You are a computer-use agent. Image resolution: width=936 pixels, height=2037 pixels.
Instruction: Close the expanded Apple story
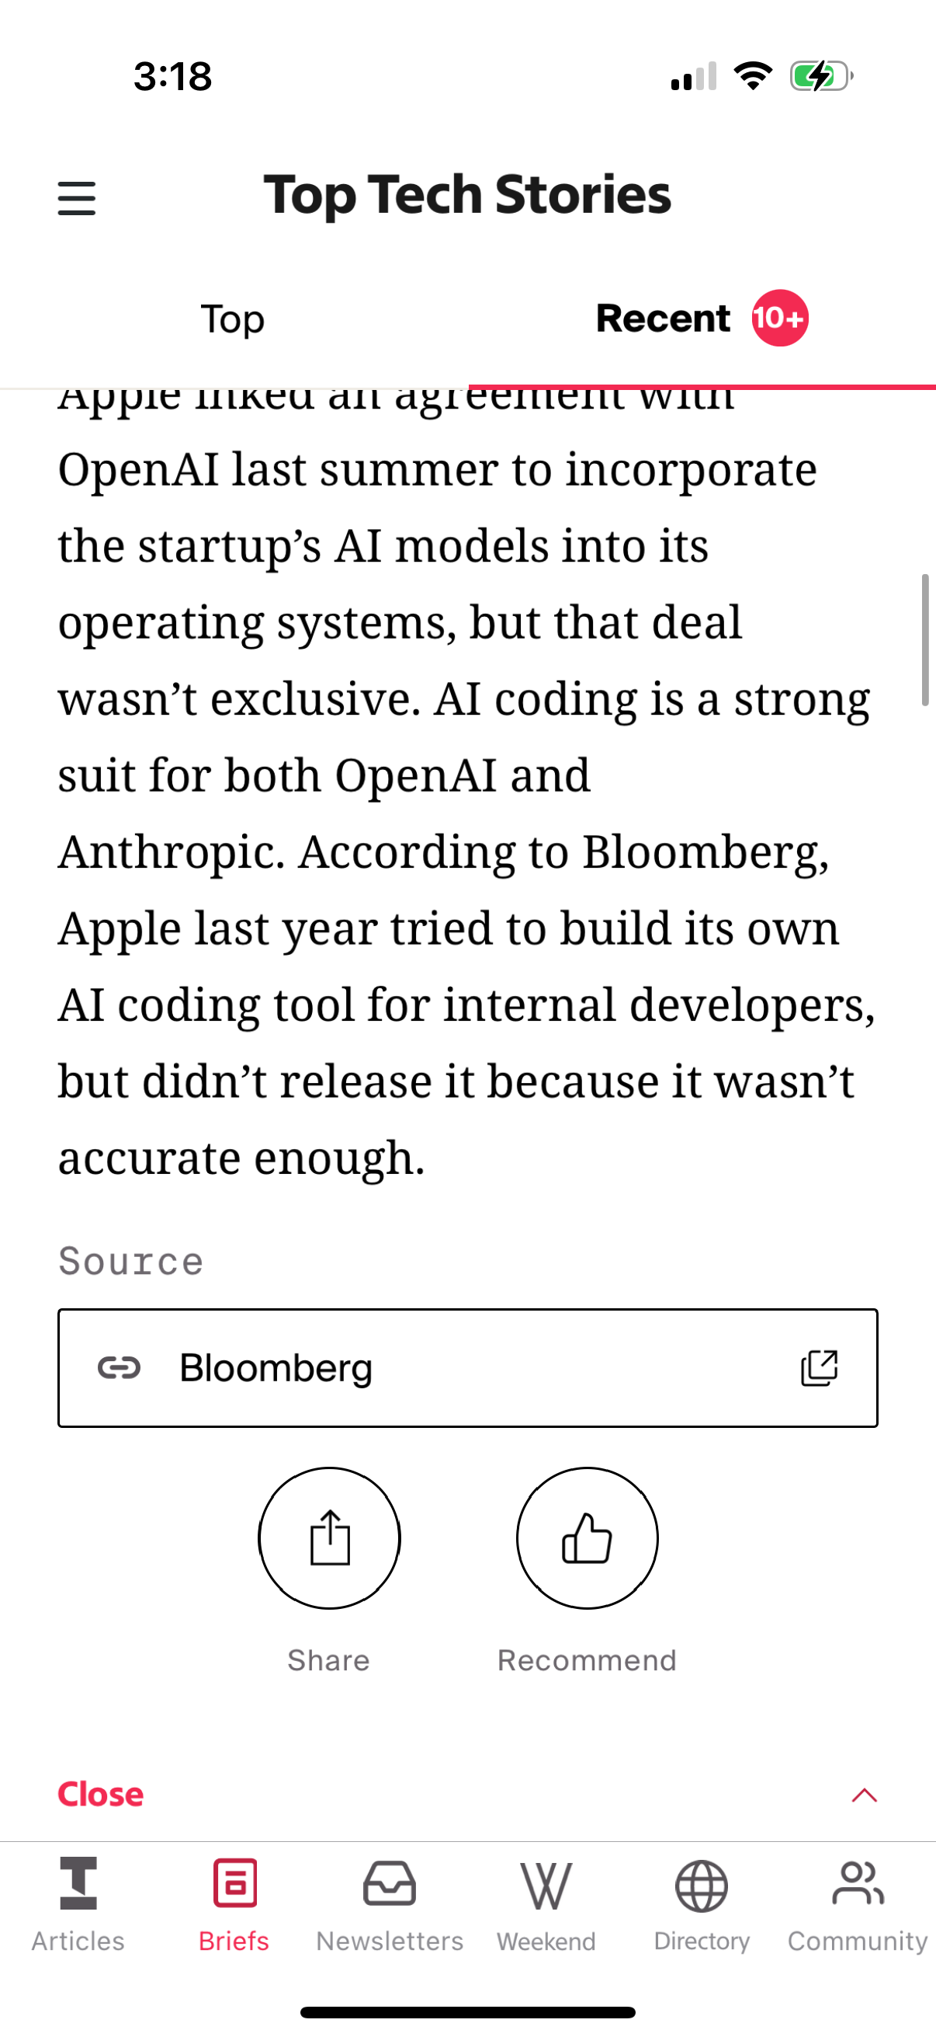[99, 1793]
